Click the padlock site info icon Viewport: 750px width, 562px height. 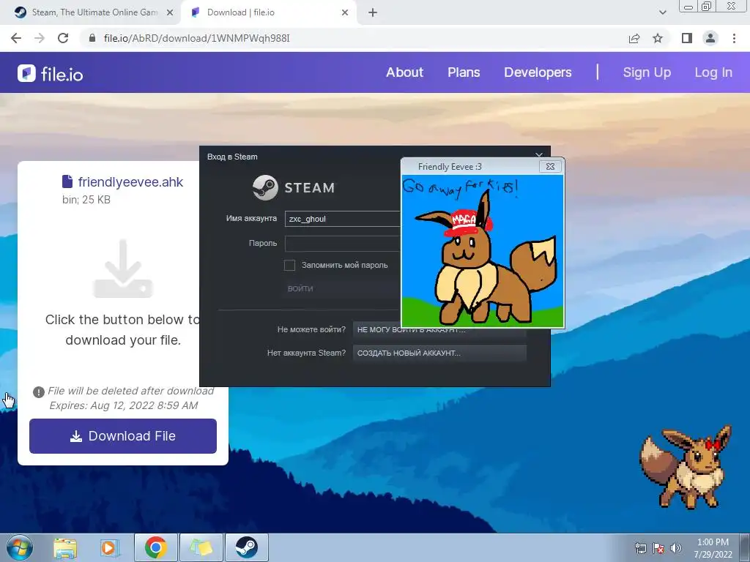coord(92,38)
